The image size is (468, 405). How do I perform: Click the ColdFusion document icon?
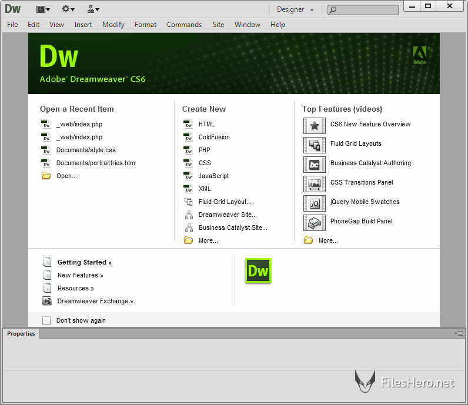[188, 137]
